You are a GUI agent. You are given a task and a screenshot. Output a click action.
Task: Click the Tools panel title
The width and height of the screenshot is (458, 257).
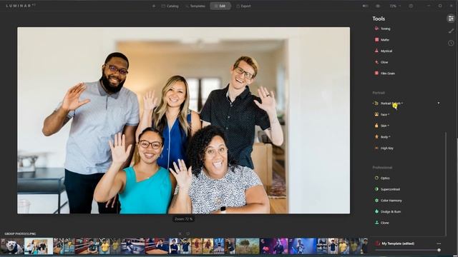click(x=379, y=19)
